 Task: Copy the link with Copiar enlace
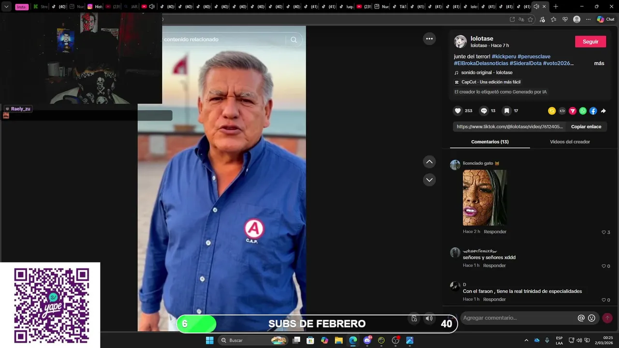tap(586, 127)
